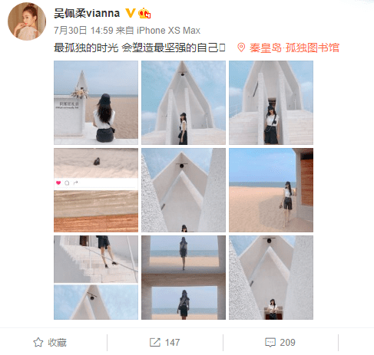The width and height of the screenshot is (374, 355).
Task: Add post to 收藏 favorites
Action: (50, 343)
